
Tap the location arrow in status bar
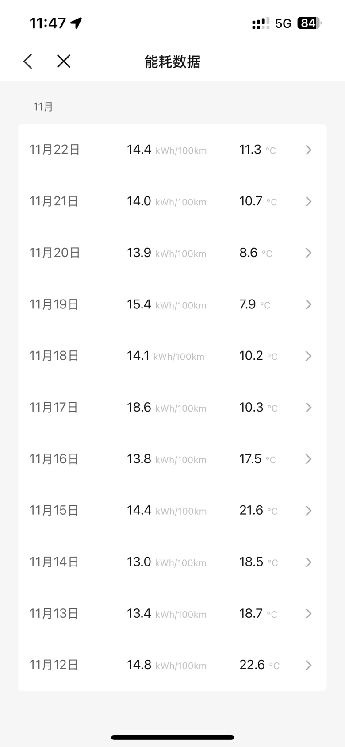[x=77, y=23]
